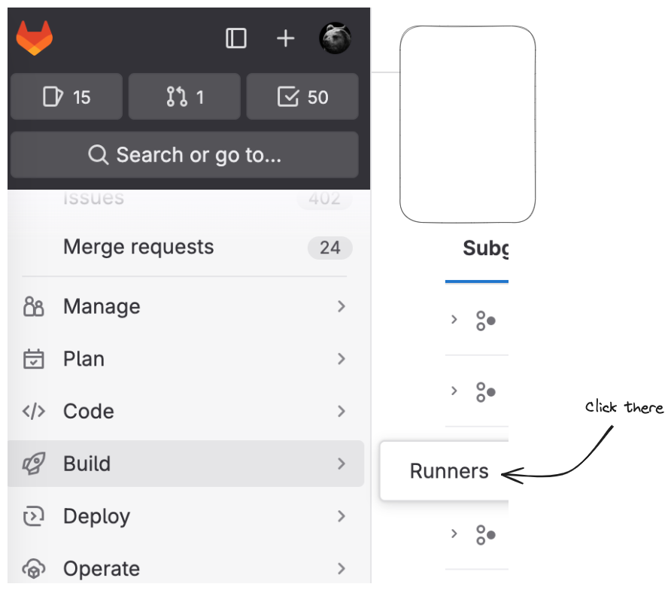
Task: Open the GitLab logo homepage
Action: pyautogui.click(x=35, y=38)
